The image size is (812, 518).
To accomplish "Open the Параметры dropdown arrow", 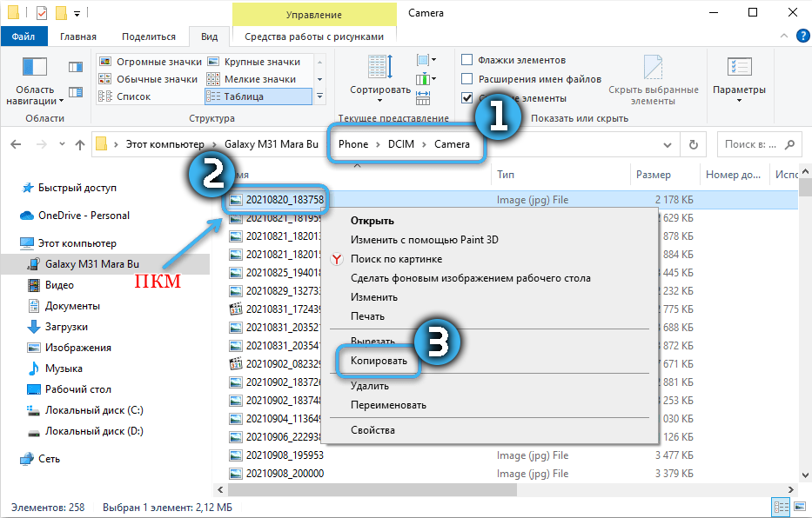I will tap(738, 100).
